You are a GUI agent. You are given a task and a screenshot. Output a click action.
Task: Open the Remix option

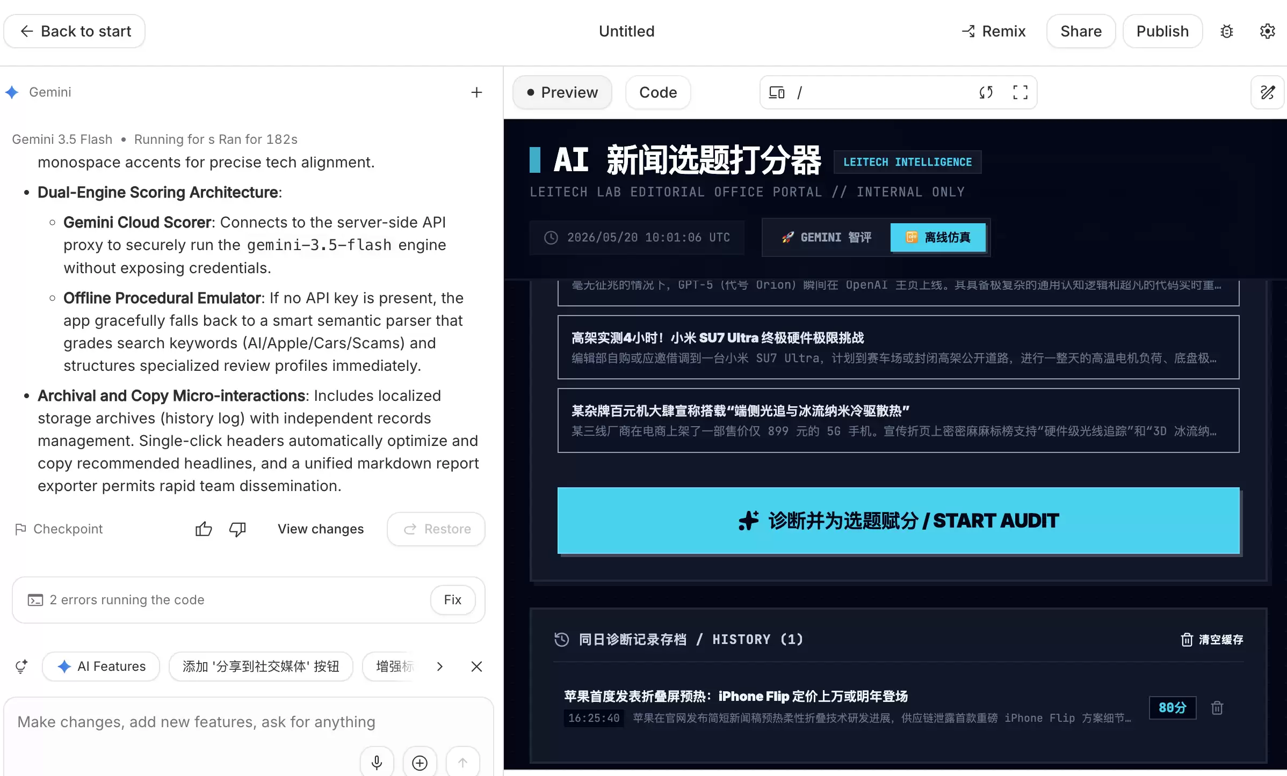(x=994, y=31)
